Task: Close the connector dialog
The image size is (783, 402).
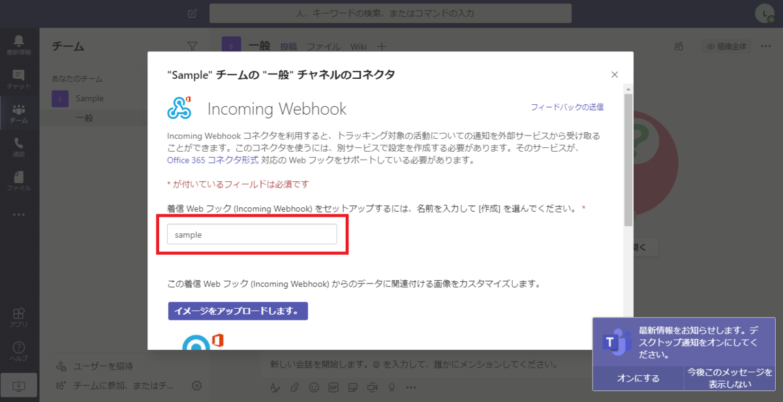Action: pyautogui.click(x=614, y=74)
